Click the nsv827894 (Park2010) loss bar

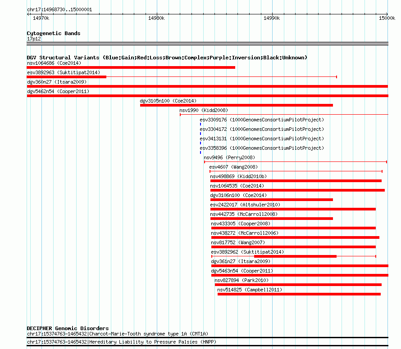click(298, 285)
